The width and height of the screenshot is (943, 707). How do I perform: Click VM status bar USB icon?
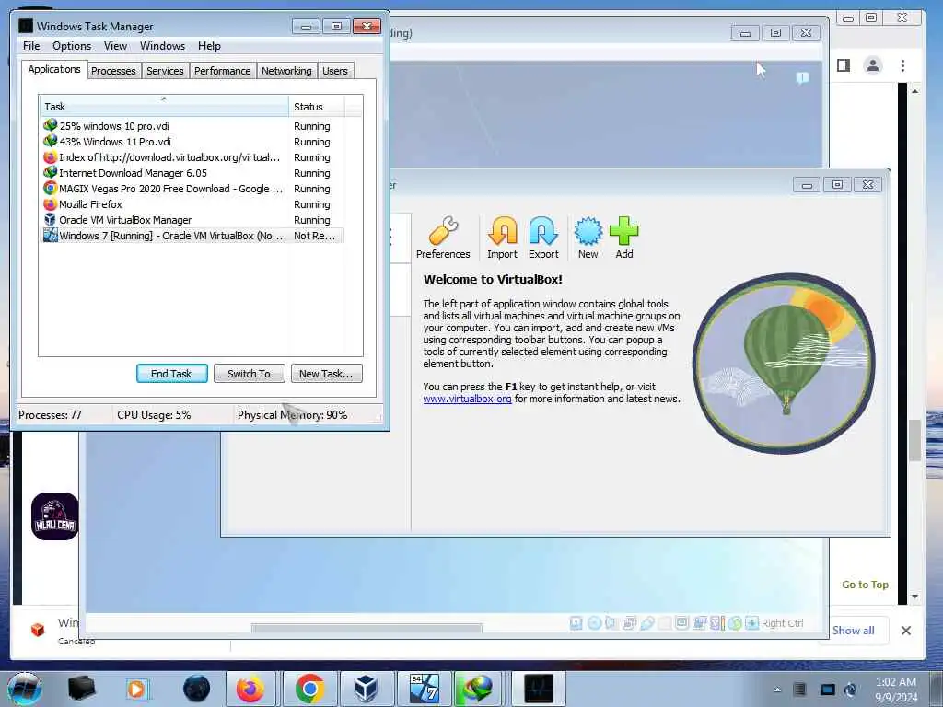coord(647,623)
